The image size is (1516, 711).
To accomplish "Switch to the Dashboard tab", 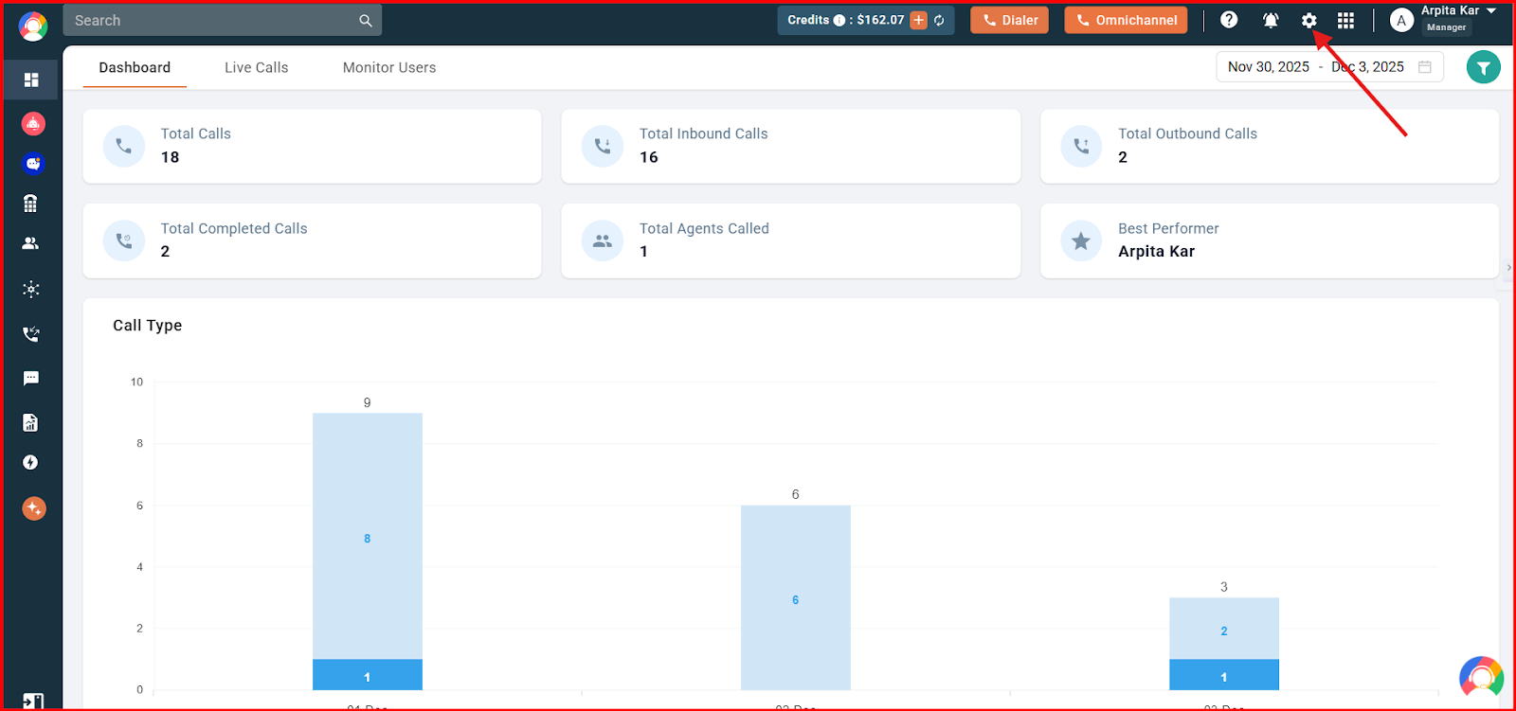I will 135,67.
